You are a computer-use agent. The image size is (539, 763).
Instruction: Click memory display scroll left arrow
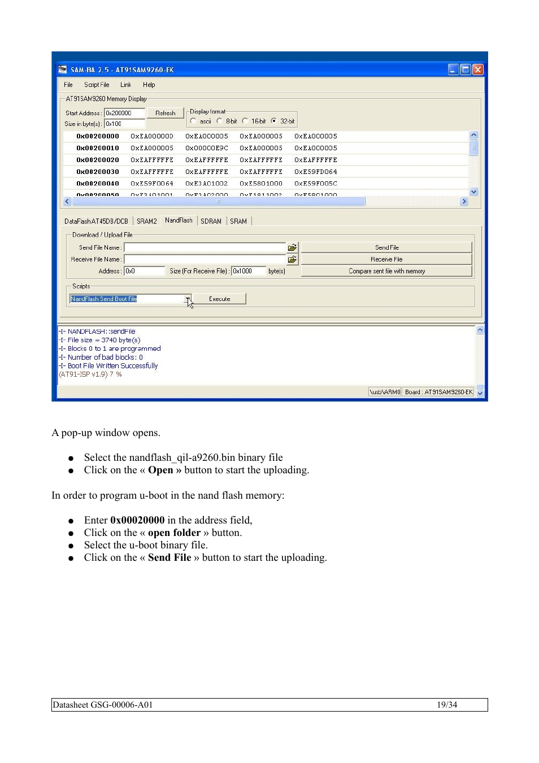pyautogui.click(x=67, y=201)
